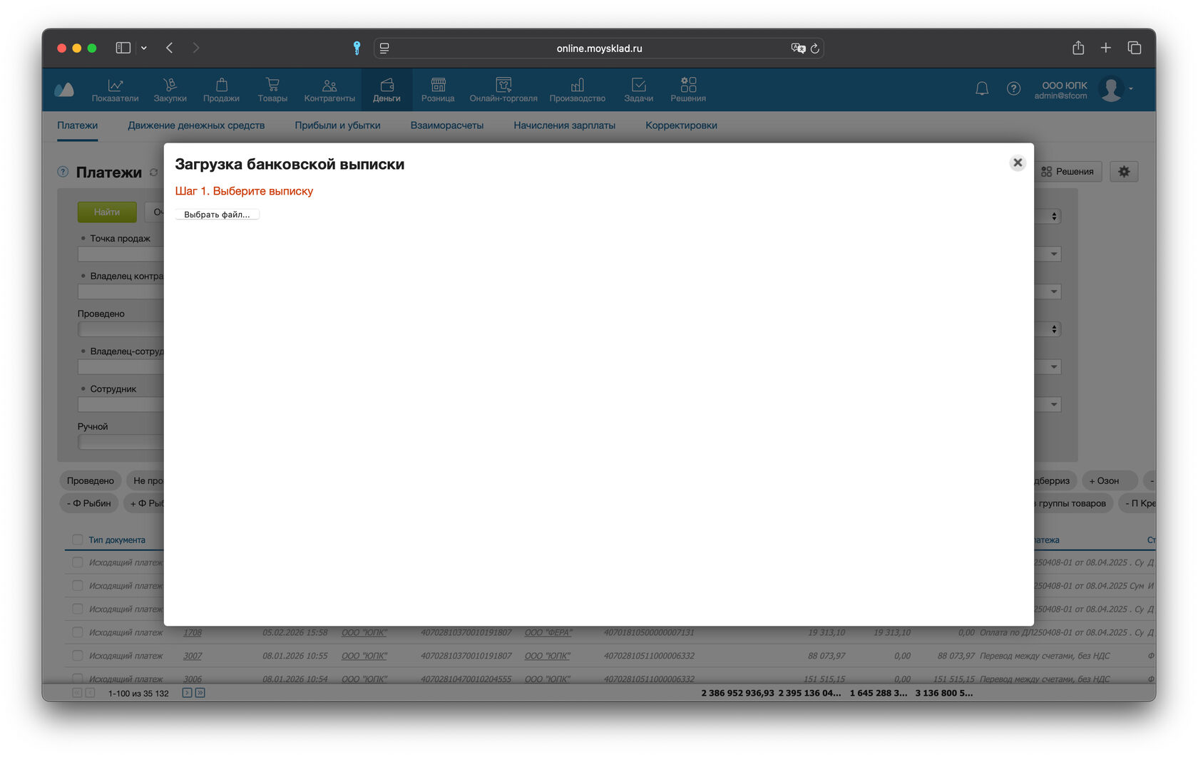The image size is (1198, 757).
Task: Tick the Тип документа header checkbox
Action: 78,540
